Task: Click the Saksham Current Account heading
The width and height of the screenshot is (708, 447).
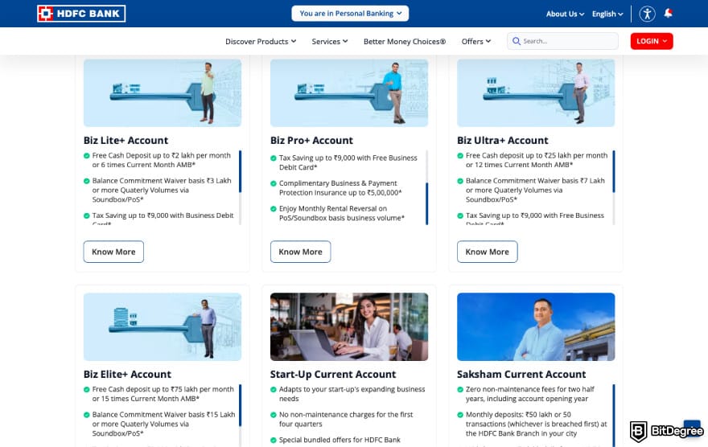Action: pos(521,375)
